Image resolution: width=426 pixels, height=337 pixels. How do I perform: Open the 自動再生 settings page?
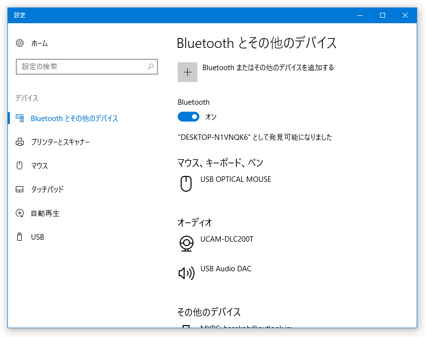45,213
